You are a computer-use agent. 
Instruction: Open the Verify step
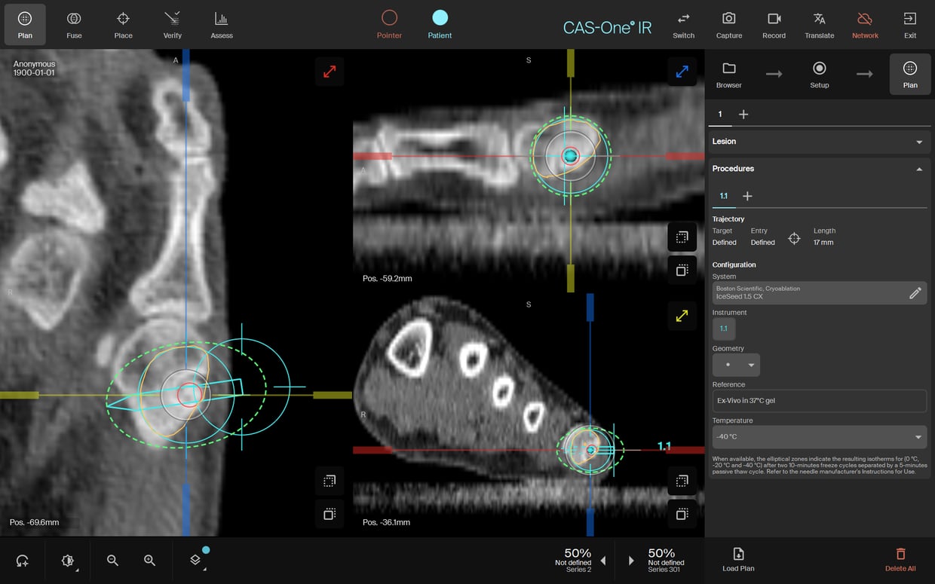tap(172, 24)
